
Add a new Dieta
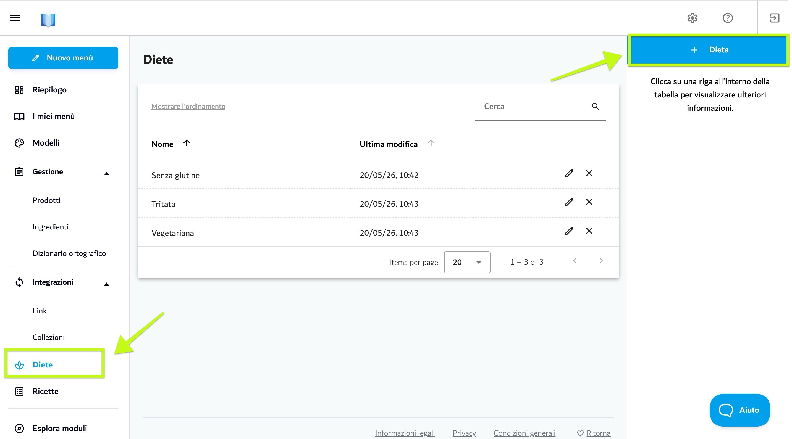pyautogui.click(x=708, y=50)
